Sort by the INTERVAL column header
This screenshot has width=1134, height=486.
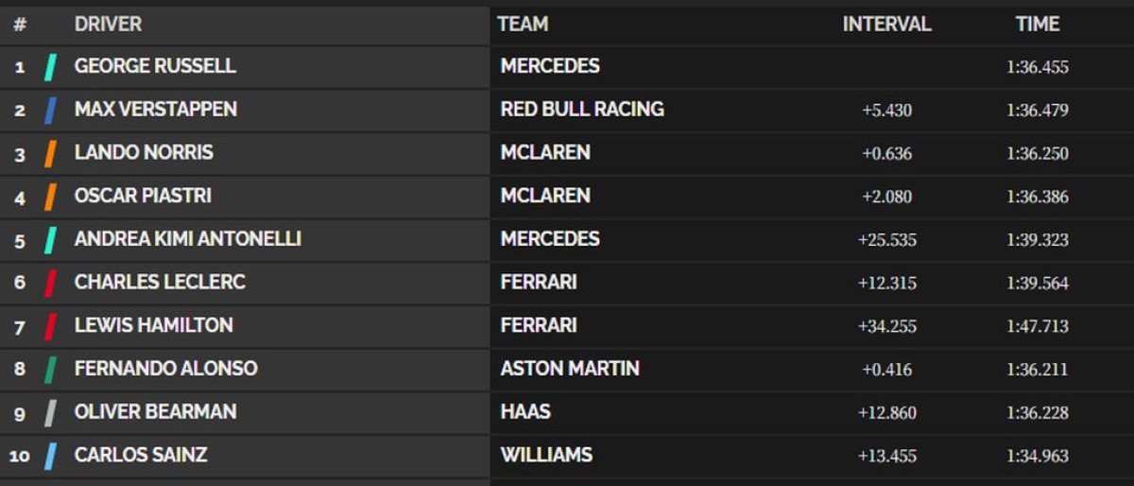(886, 25)
